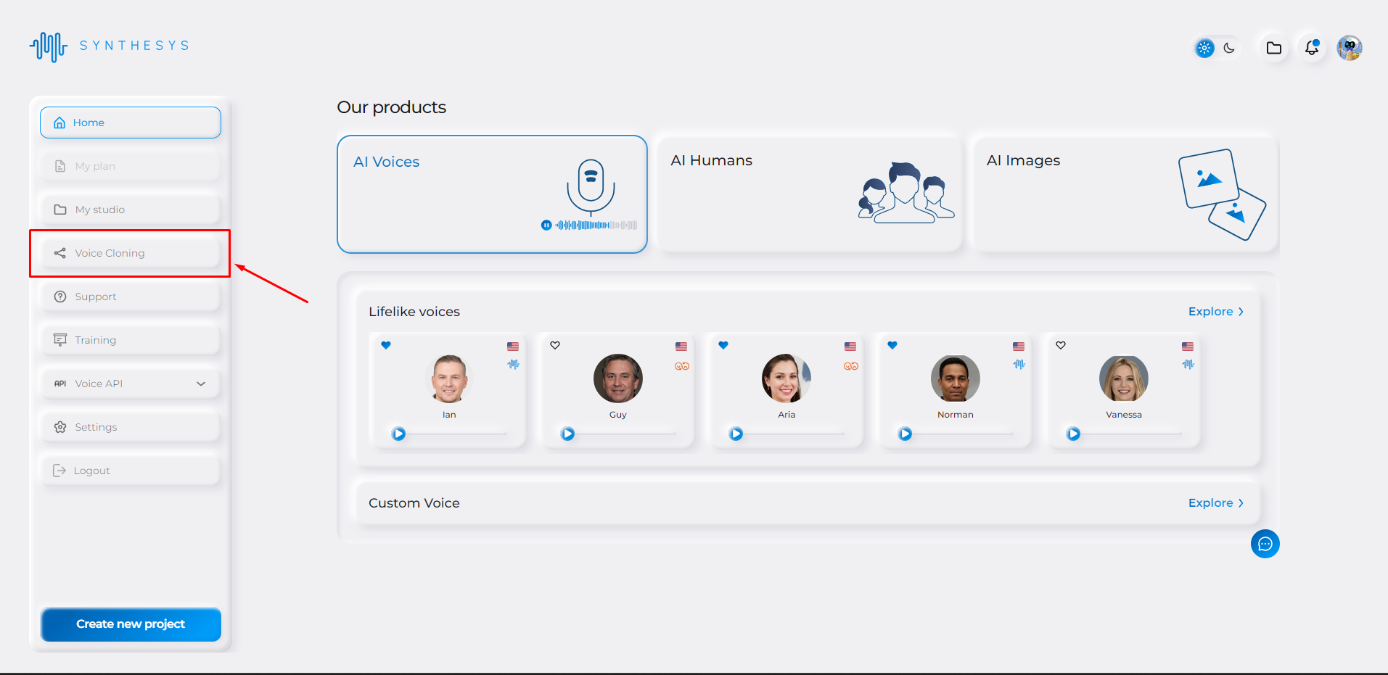Click the orange voice-type icon on Guy's card
This screenshot has height=675, width=1388.
(682, 366)
